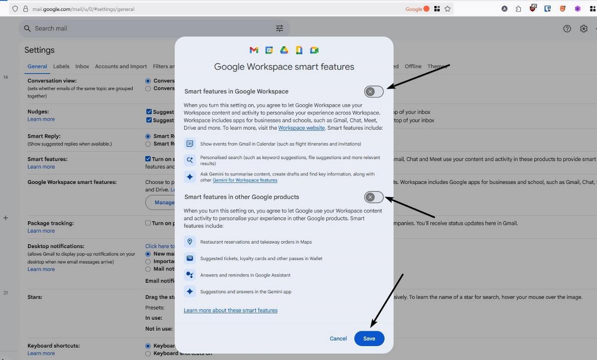This screenshot has height=360, width=597.
Task: Open the Workspace website link
Action: tap(301, 128)
